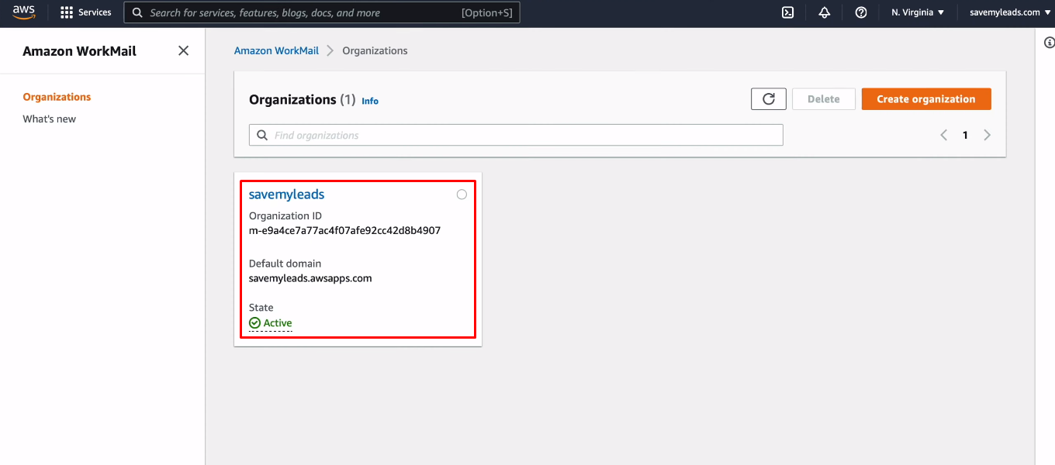Viewport: 1055px width, 465px height.
Task: Open the Info link next to Organizations
Action: 370,101
